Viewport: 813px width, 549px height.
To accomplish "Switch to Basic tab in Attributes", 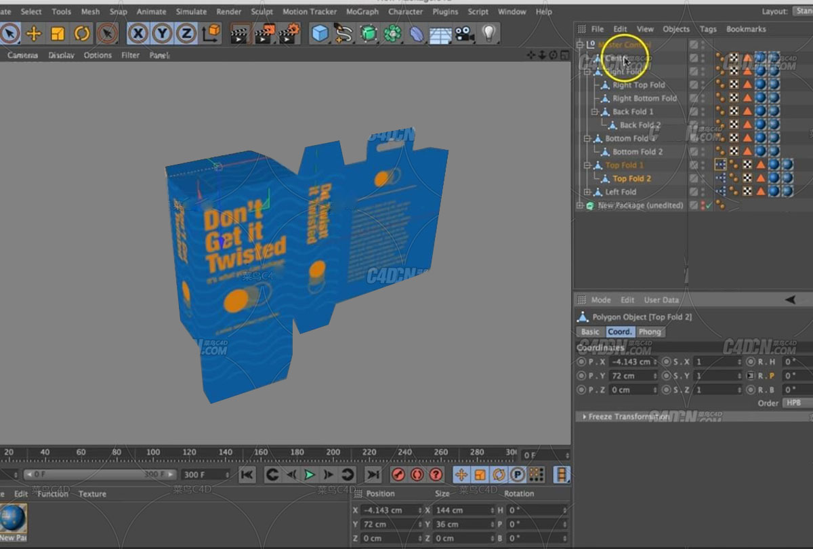I will tap(590, 332).
